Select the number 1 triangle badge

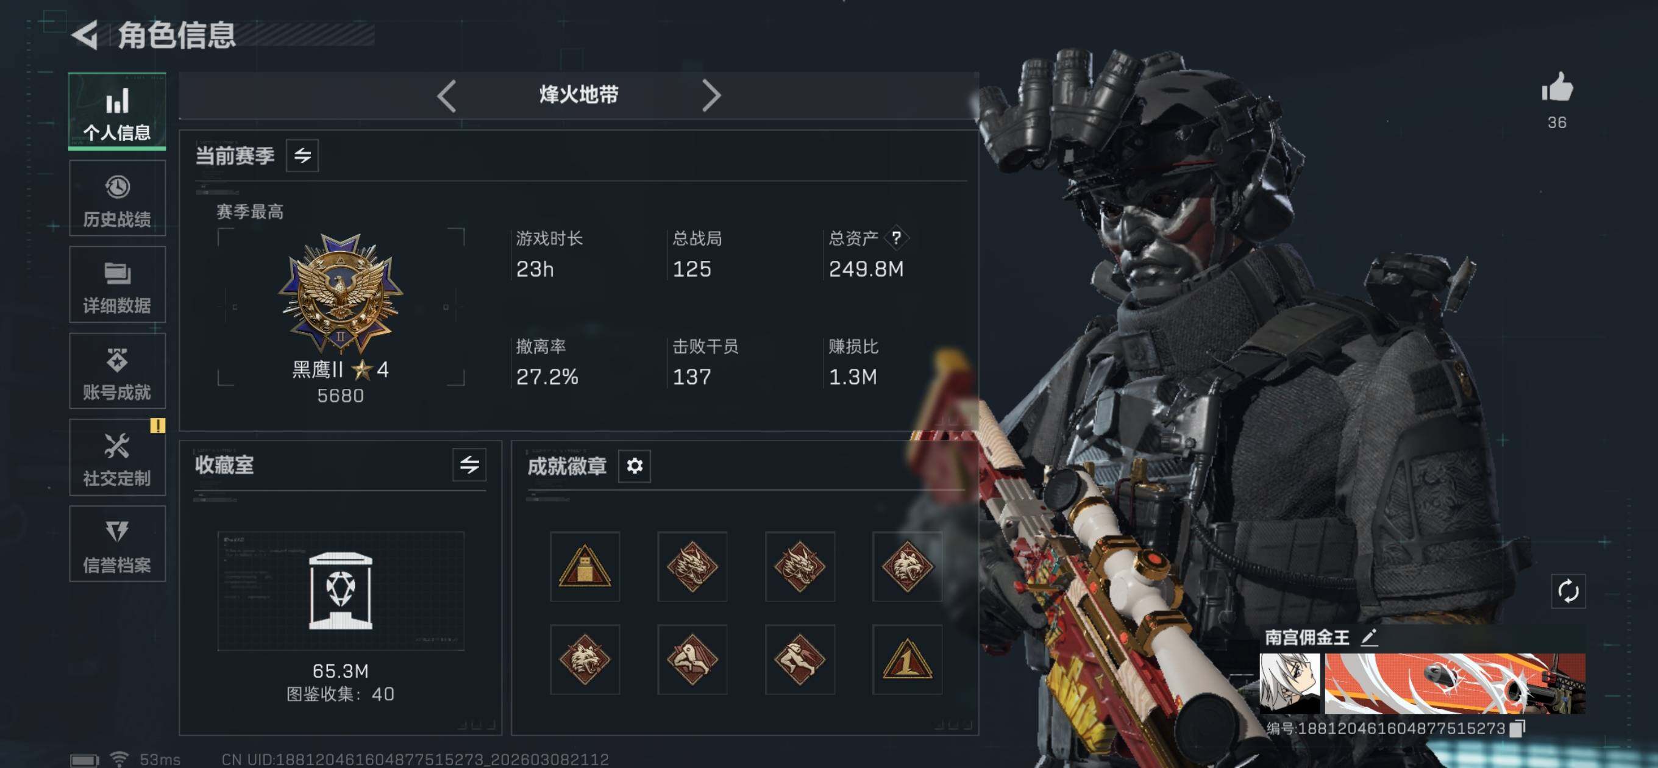click(906, 660)
